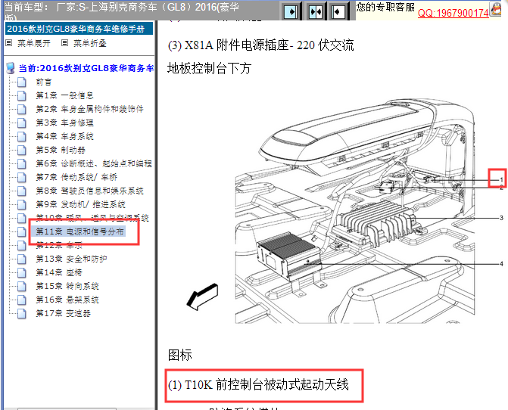Screen dimensions: 508x410
Task: Click the 2016款别克GL8豪华商务车维修手册 title bar
Action: 79,29
